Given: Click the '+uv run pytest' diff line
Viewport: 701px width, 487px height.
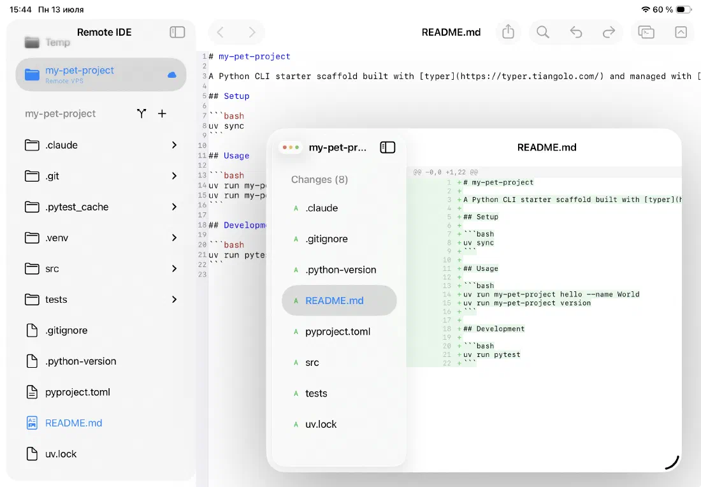Looking at the screenshot, I should (489, 354).
